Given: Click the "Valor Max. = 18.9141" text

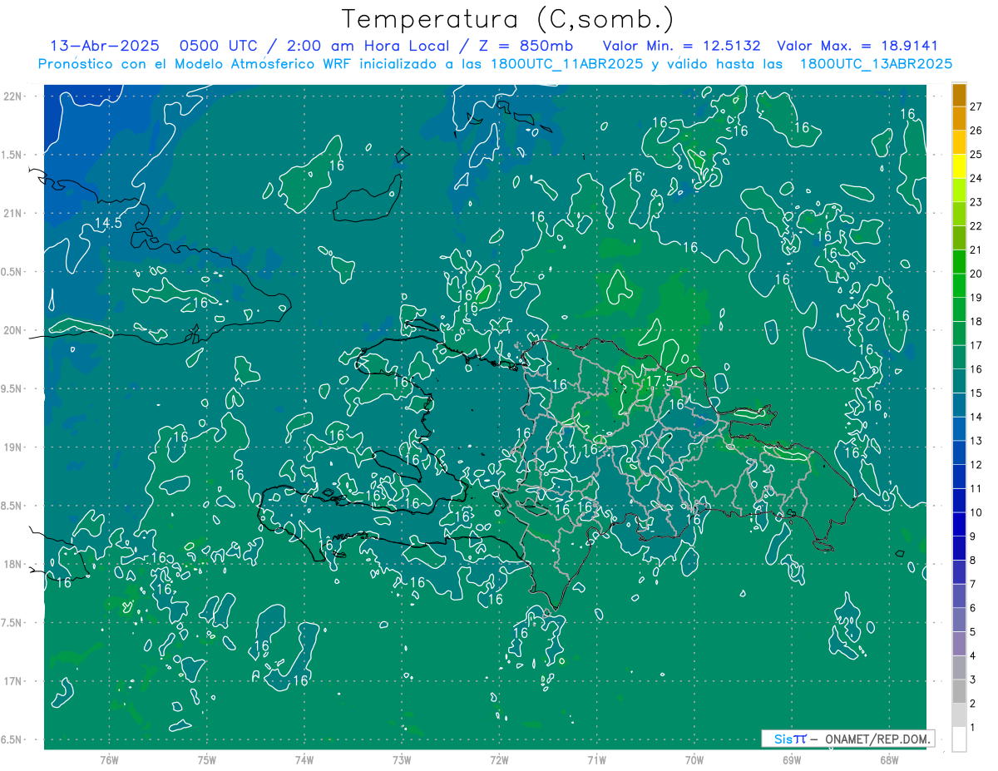Looking at the screenshot, I should [857, 46].
